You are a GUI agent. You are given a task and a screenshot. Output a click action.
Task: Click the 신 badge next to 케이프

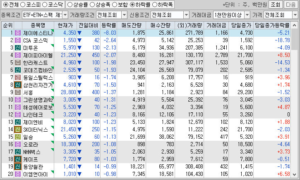(18, 159)
